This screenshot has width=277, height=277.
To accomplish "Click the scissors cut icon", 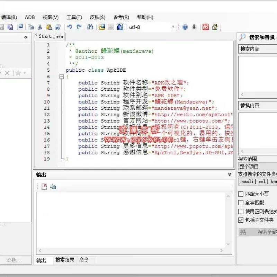I will point(40,27).
